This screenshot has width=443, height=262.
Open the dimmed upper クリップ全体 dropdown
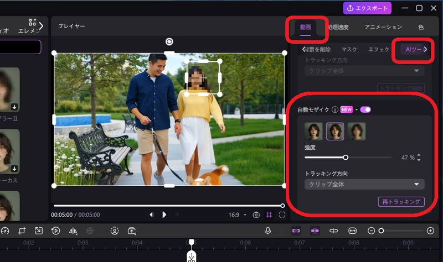point(364,71)
